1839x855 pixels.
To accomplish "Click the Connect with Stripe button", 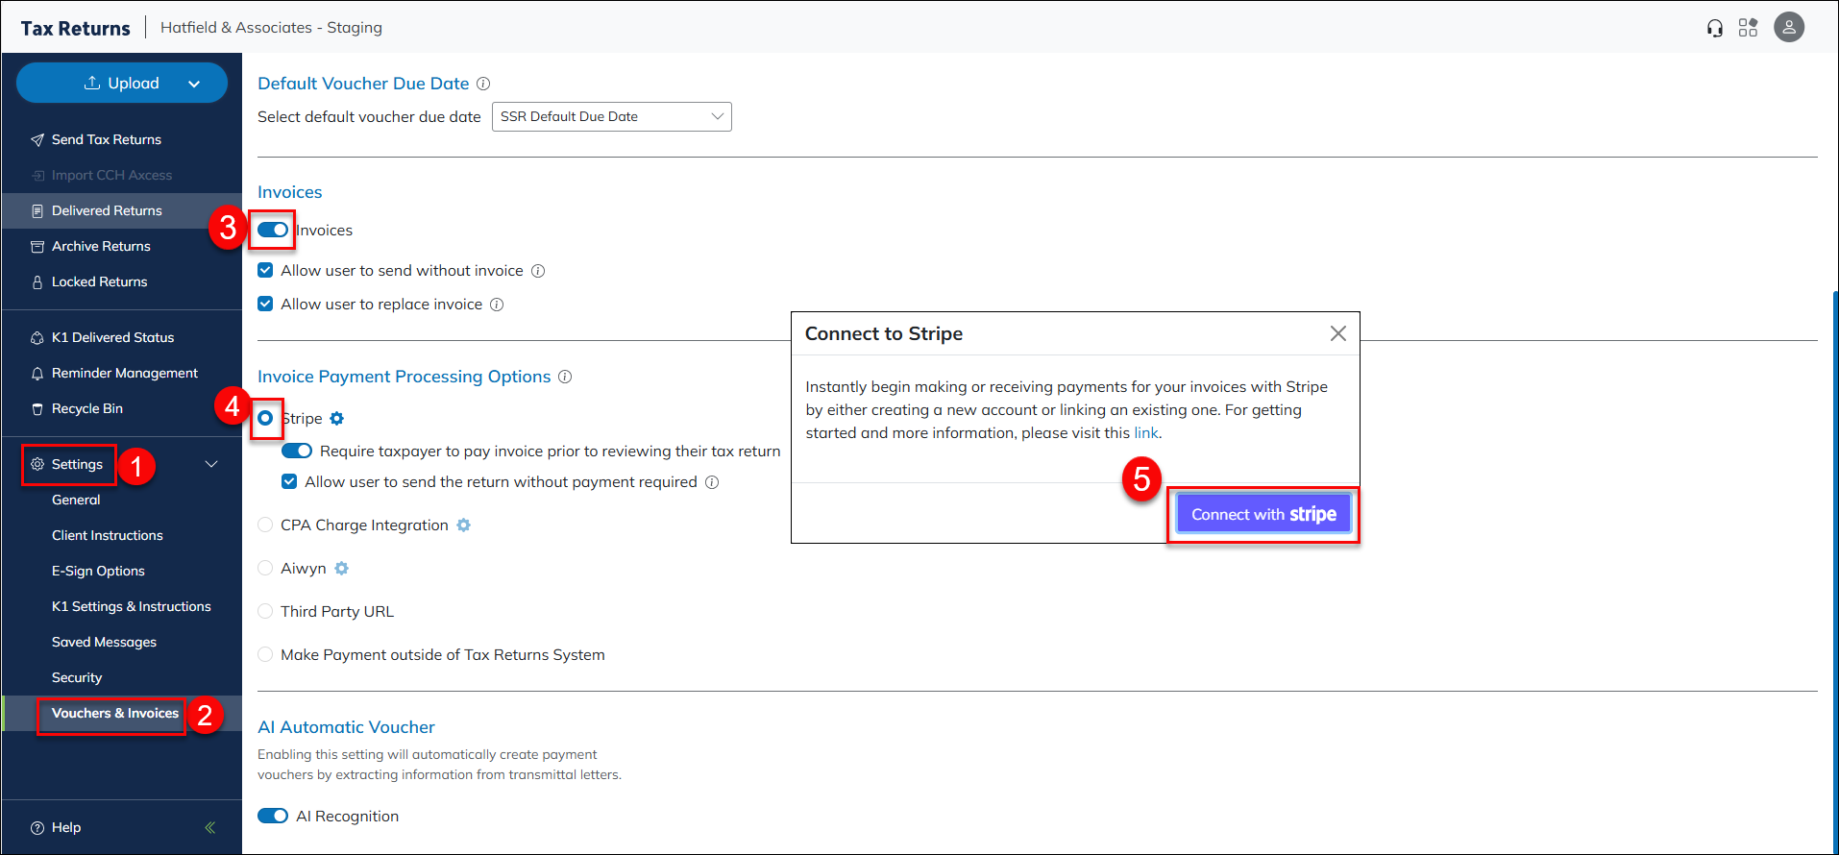I will click(x=1263, y=515).
